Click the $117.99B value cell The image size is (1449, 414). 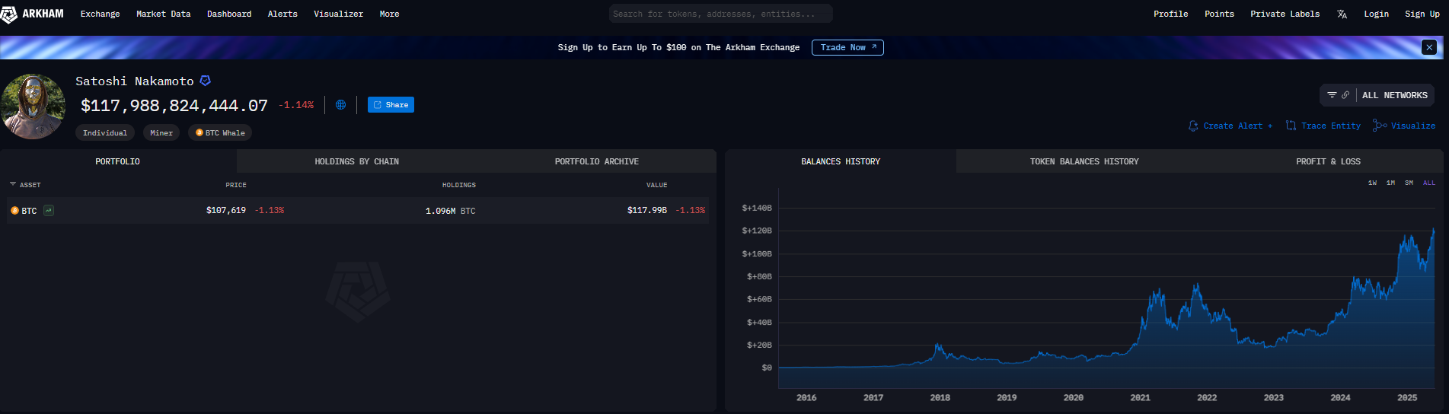(647, 211)
